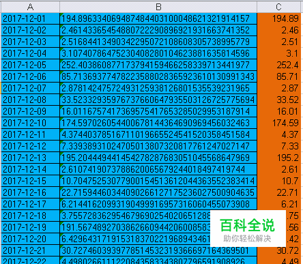This screenshot has height=264, width=303.
Task: Select the 2017-12-17 date
Action: click(x=30, y=204)
